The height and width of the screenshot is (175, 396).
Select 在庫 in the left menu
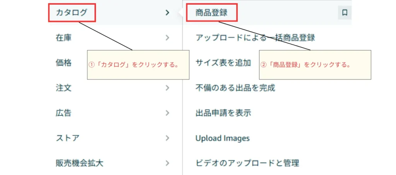pos(63,37)
